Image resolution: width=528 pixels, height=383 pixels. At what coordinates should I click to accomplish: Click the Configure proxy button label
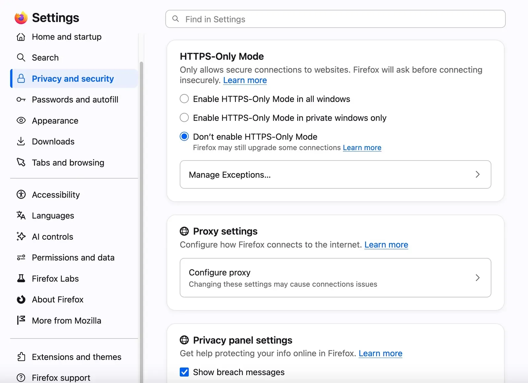click(219, 272)
